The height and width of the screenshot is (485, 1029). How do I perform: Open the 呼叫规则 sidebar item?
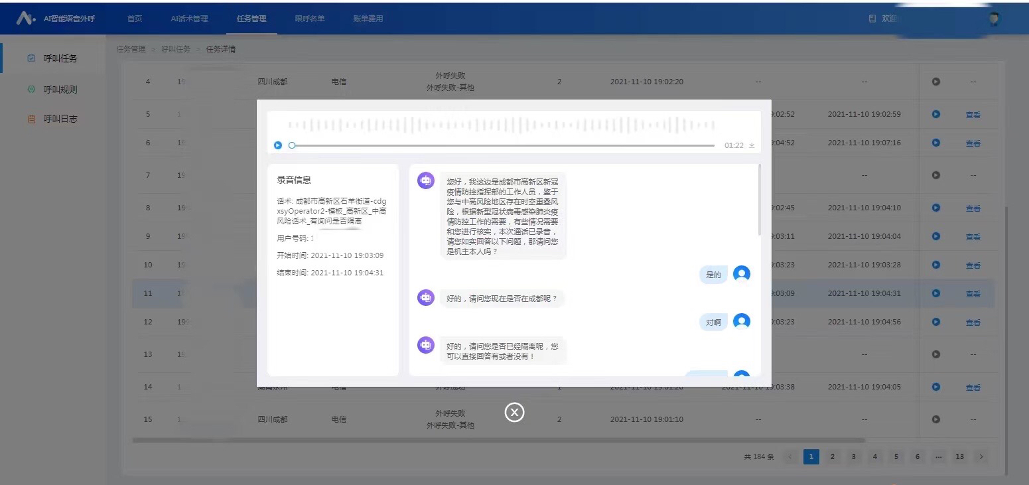60,90
